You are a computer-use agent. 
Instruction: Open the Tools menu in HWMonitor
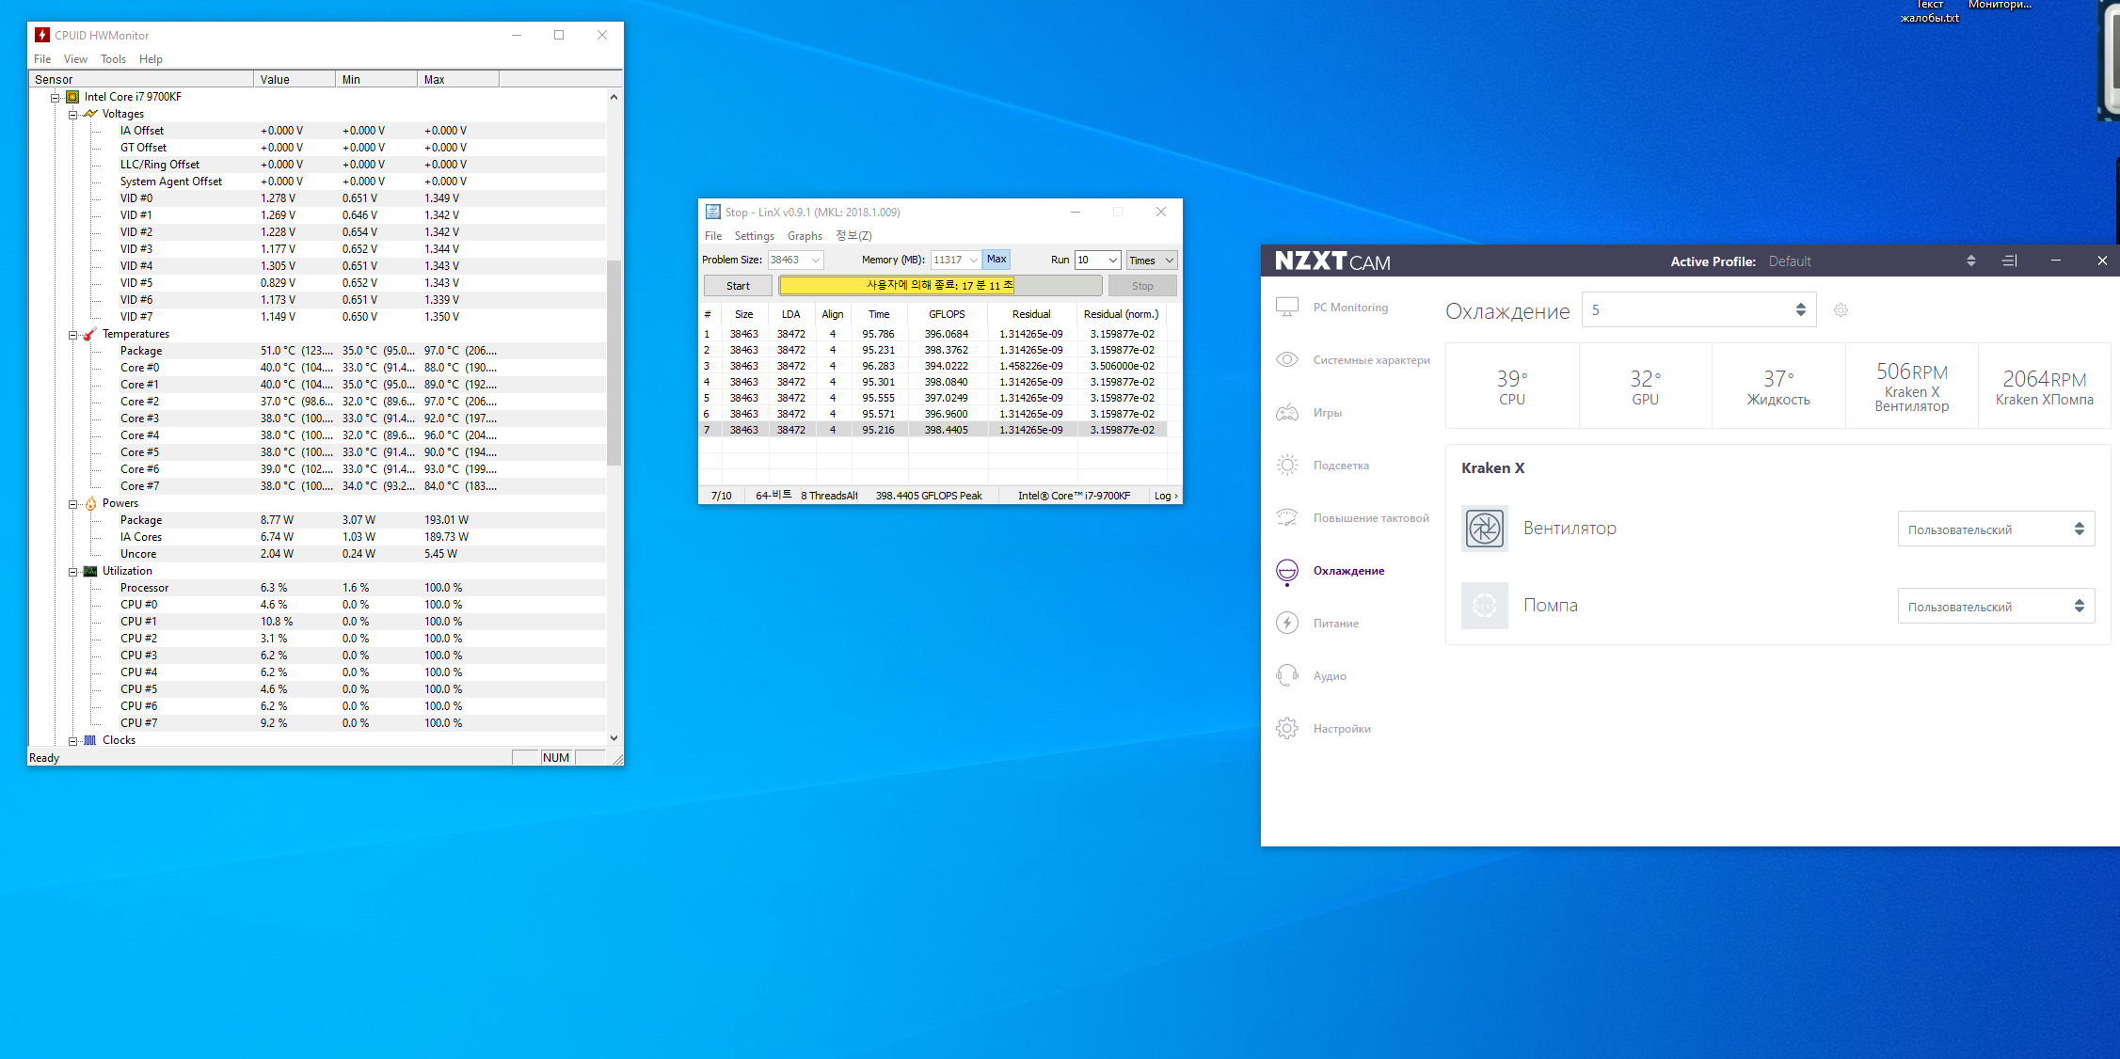(113, 59)
